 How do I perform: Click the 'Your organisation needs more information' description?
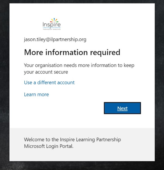[x=79, y=65]
